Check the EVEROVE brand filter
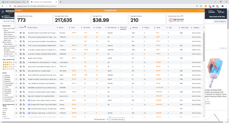This screenshot has width=229, height=123. pyautogui.click(x=3, y=93)
